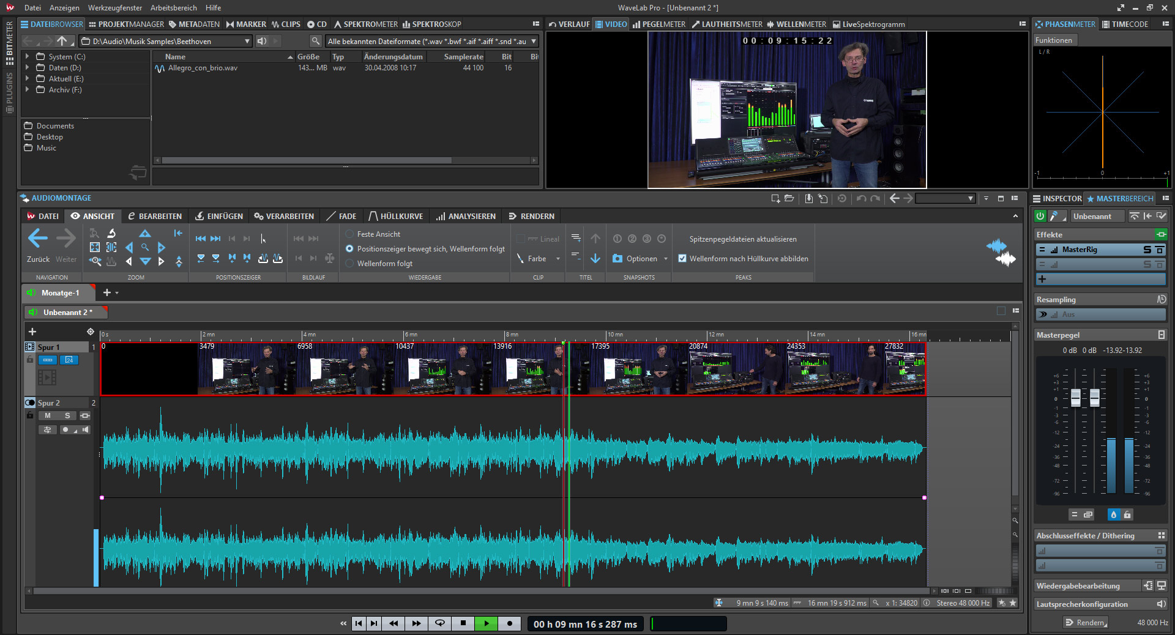Click the master section power button
Image resolution: width=1175 pixels, height=635 pixels.
click(1040, 216)
